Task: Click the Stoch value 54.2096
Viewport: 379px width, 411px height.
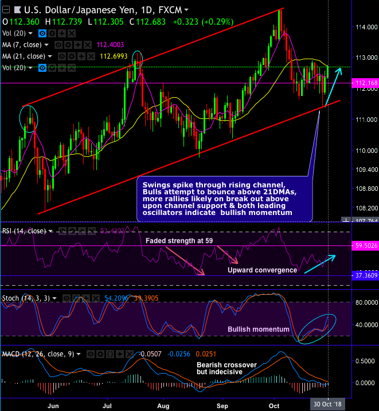Action: click(116, 298)
